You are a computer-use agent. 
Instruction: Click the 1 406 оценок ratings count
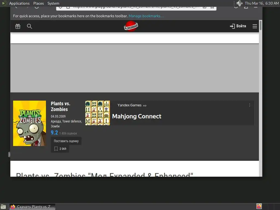[x=68, y=133]
